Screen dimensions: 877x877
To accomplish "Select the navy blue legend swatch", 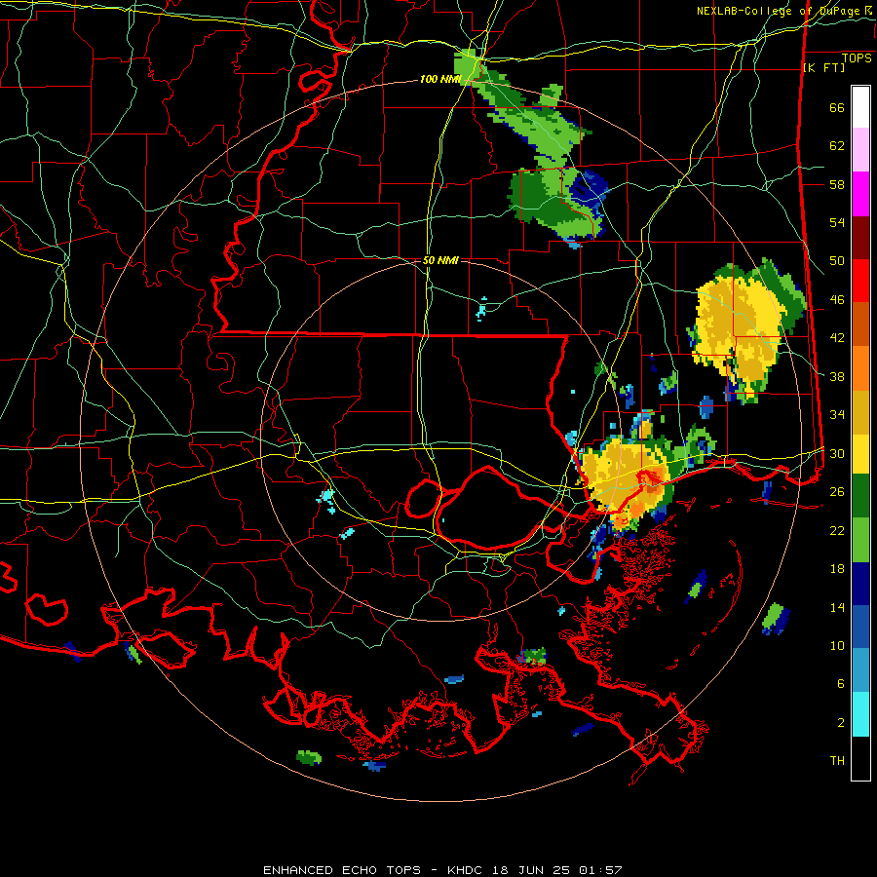I will 860,584.
